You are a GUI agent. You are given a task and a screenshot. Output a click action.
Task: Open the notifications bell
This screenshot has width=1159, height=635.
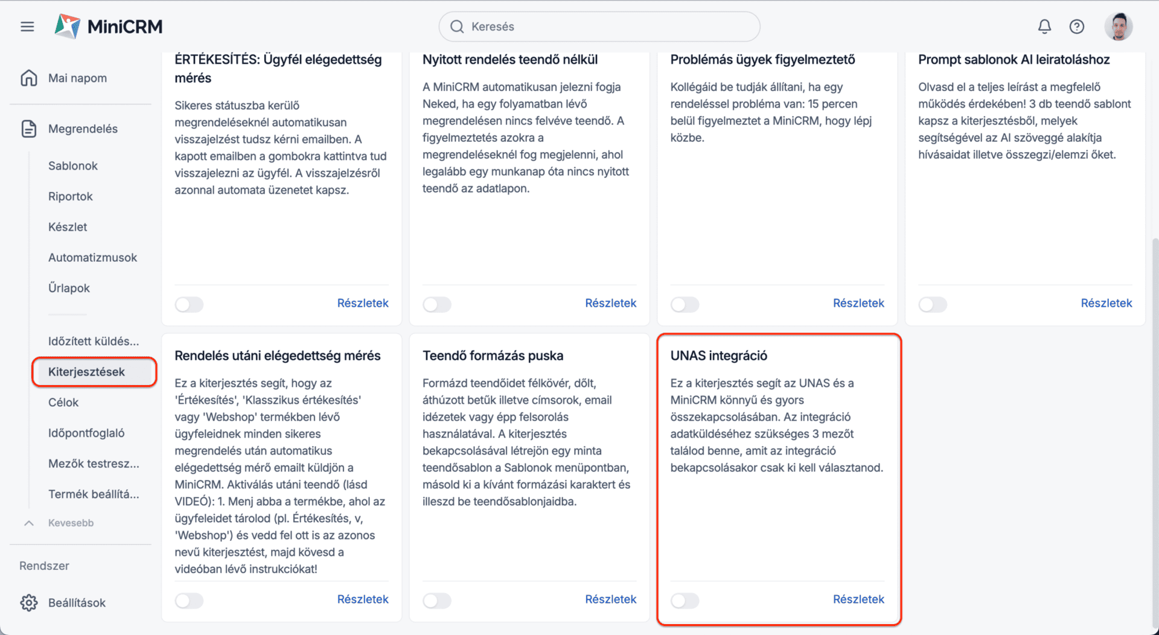pyautogui.click(x=1044, y=27)
